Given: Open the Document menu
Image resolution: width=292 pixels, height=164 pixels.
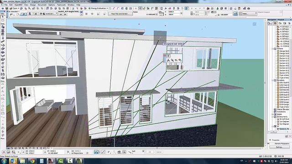Looking at the screenshot, I should 42,5.
